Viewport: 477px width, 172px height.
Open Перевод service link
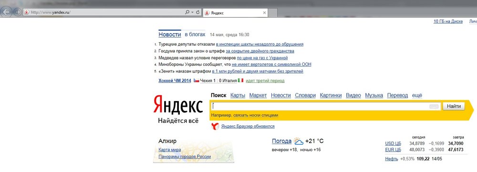(397, 95)
